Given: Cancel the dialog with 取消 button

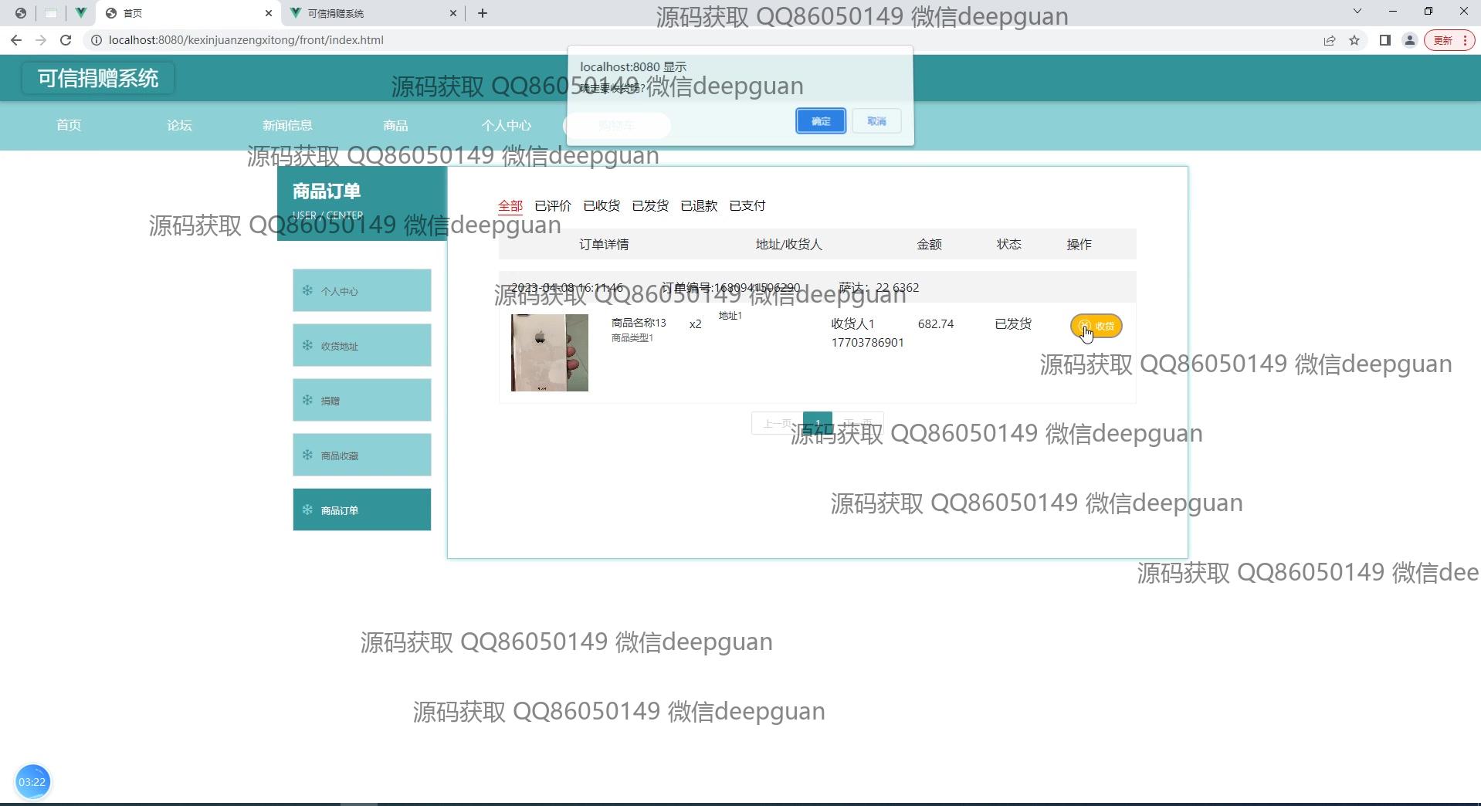Looking at the screenshot, I should [x=876, y=121].
